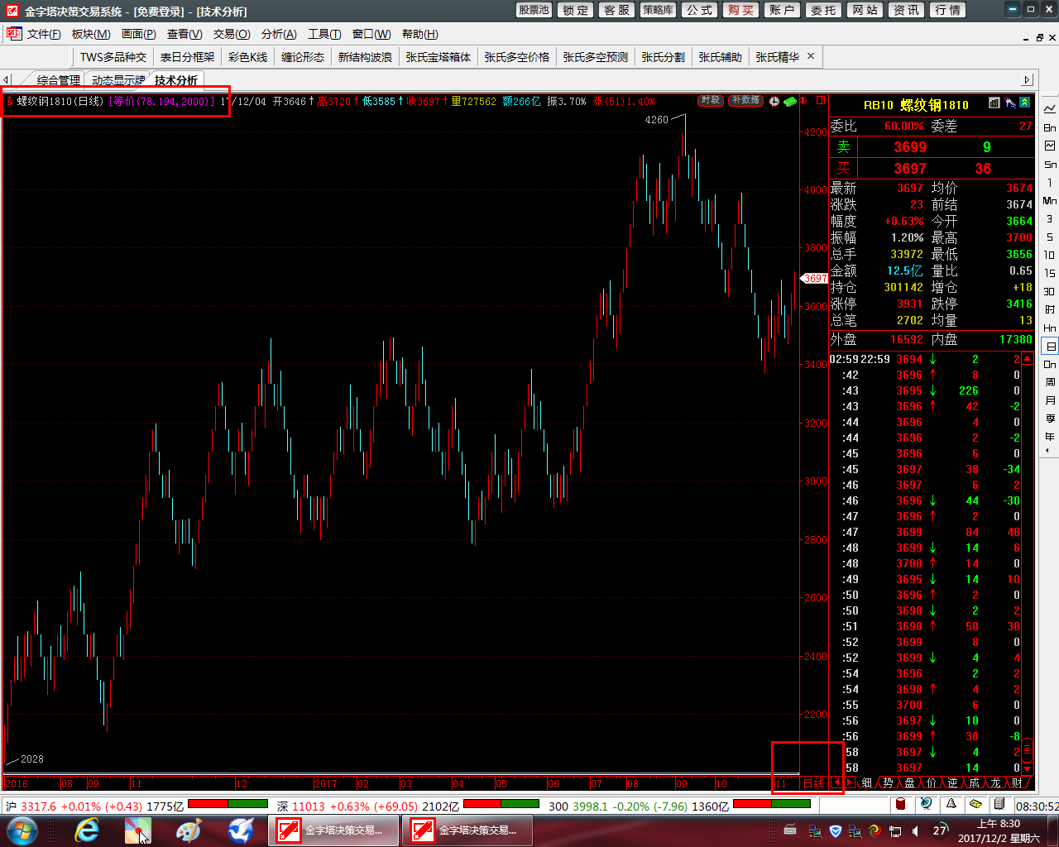Select the 15 minute period in right strip

pyautogui.click(x=1050, y=273)
